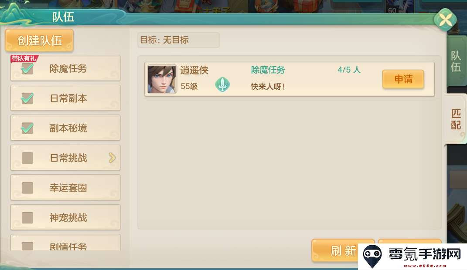Image resolution: width=467 pixels, height=270 pixels.
Task: Click the 零氪手游网 gamepad logo icon
Action: (372, 256)
